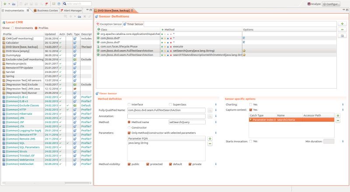
Task: Sort profiles by the Updated column header
Action: click(51, 34)
